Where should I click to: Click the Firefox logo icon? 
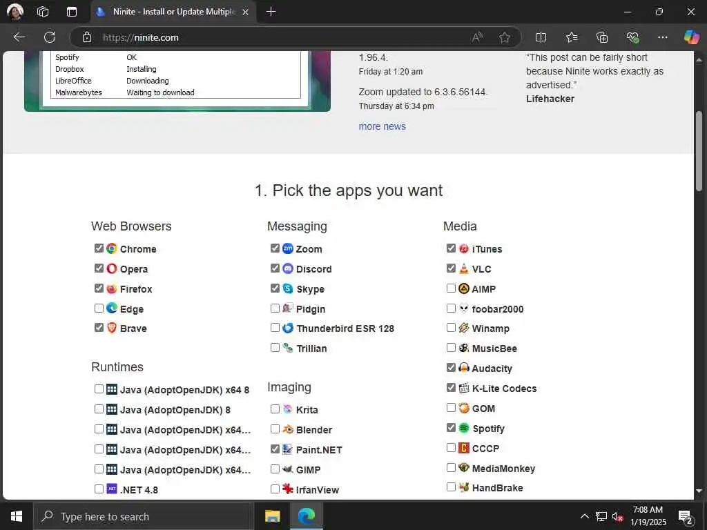(111, 288)
